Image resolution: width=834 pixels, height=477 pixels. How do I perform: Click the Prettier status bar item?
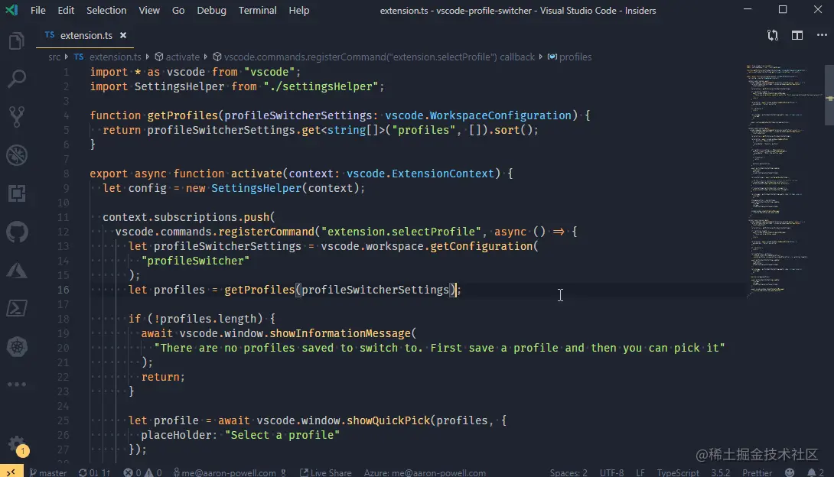[757, 472]
